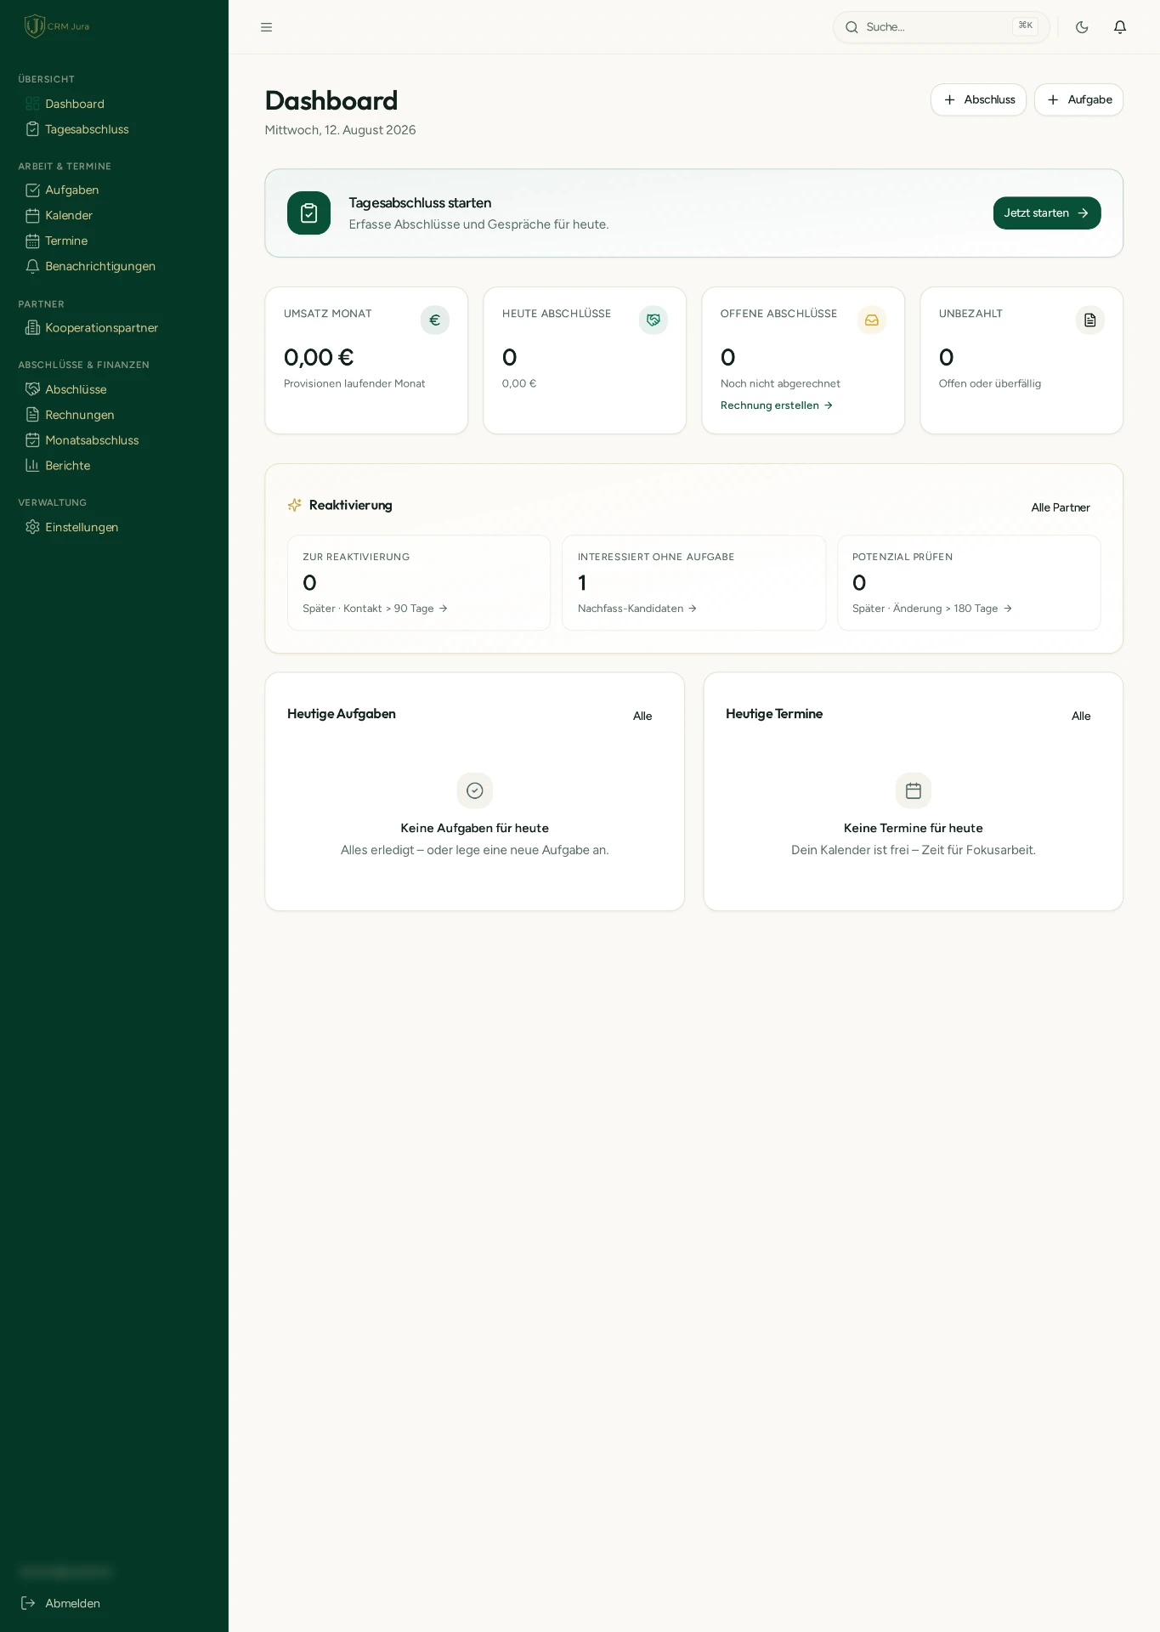Screen dimensions: 1160x1632
Task: Click the Dashboard grid icon in sidebar
Action: (32, 104)
